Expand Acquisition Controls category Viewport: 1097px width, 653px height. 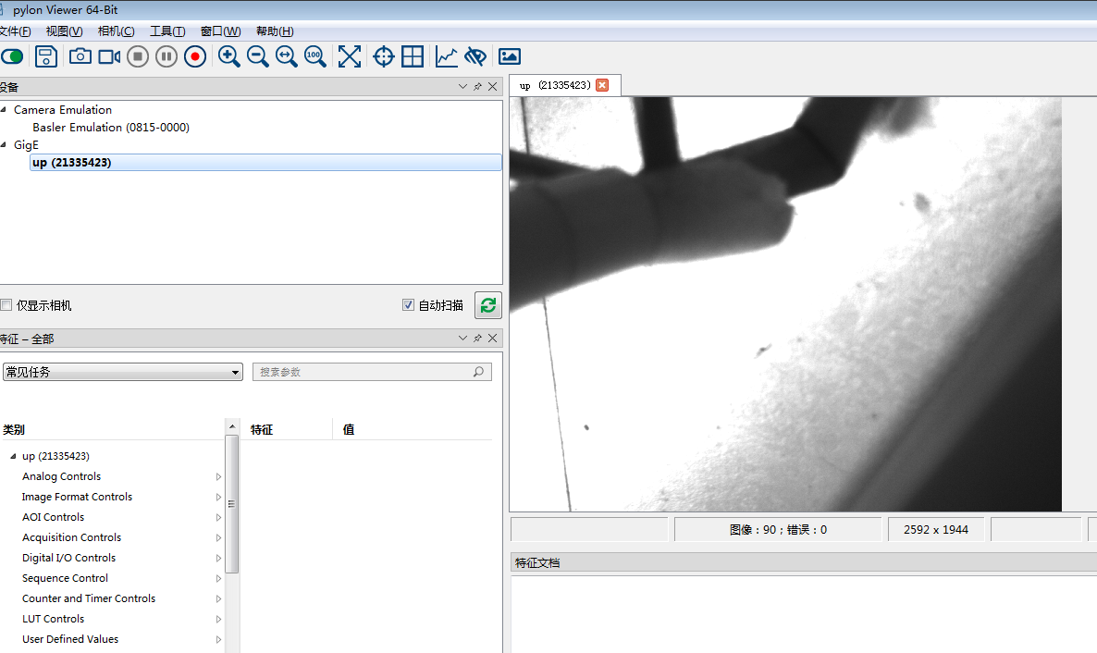coord(71,537)
